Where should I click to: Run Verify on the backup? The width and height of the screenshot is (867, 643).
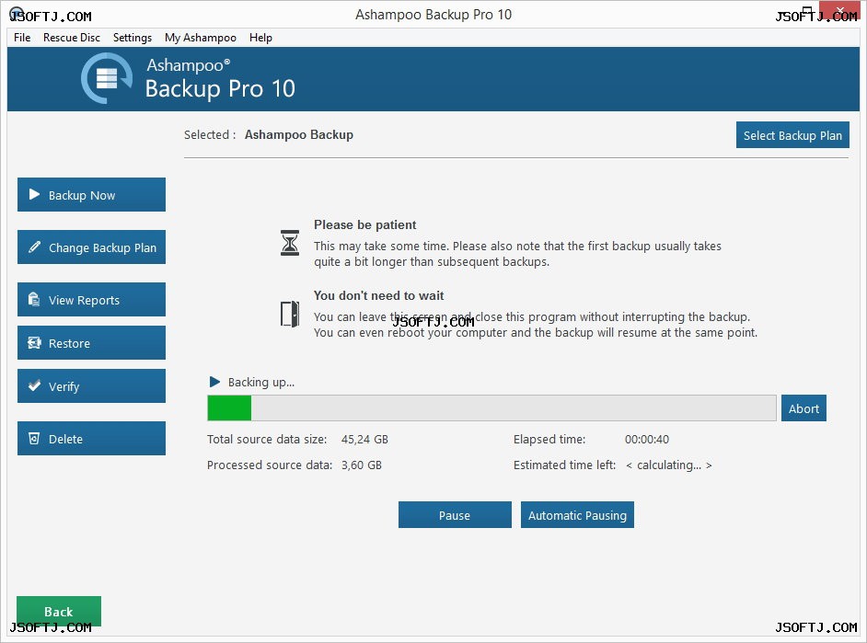(91, 385)
